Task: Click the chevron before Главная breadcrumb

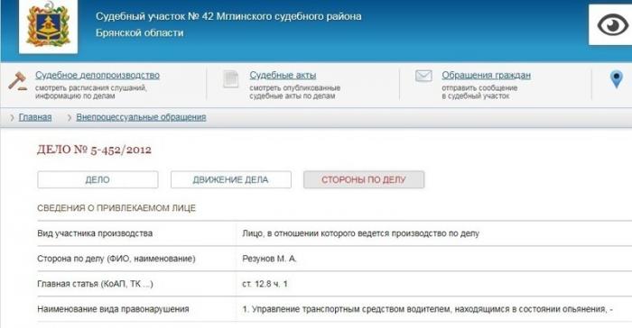Action: [x=12, y=117]
